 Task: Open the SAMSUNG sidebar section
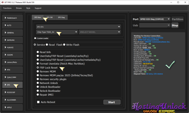point(12,40)
